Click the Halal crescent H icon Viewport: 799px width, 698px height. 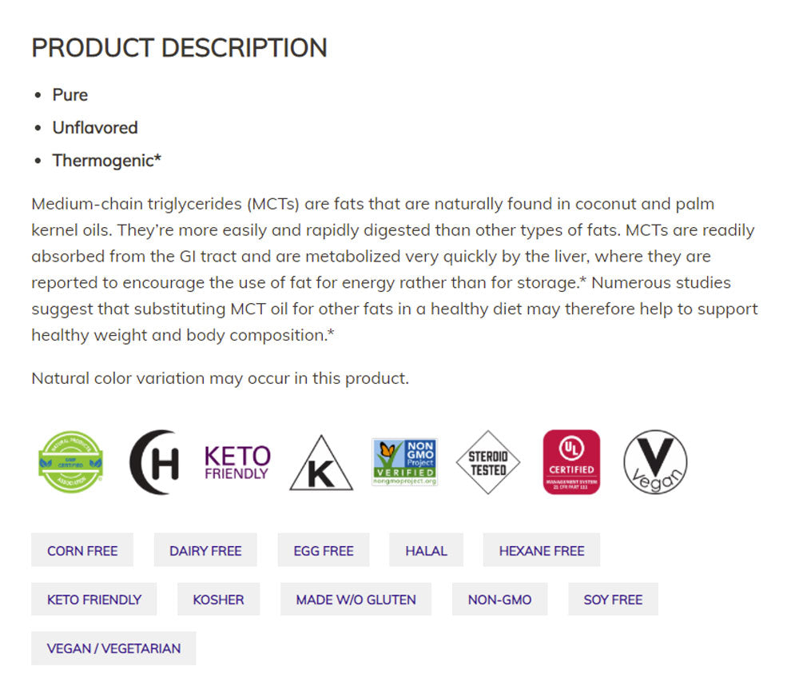click(154, 462)
